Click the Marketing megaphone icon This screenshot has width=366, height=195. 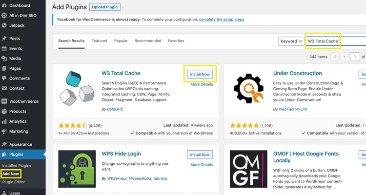click(4, 131)
